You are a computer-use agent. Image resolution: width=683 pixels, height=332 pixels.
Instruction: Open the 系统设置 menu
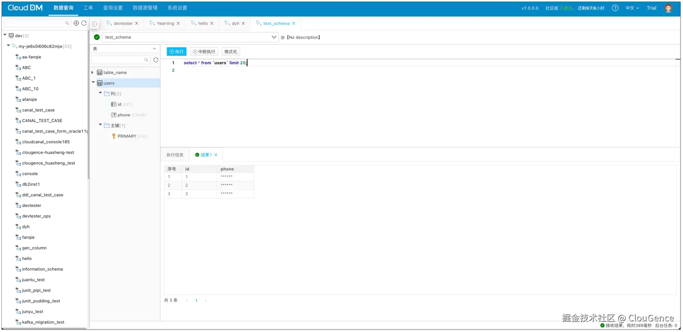177,8
